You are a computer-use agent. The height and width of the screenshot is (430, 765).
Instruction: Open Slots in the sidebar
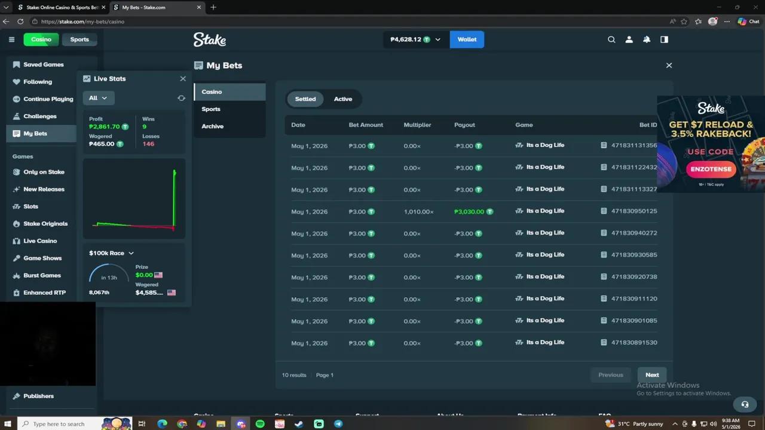point(30,207)
